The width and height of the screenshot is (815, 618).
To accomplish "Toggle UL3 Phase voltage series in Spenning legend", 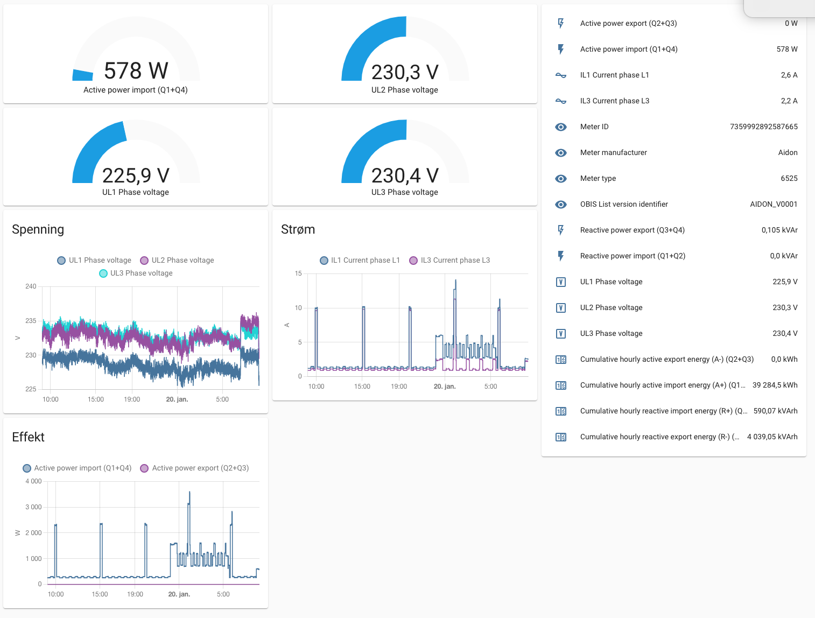I will pos(136,273).
